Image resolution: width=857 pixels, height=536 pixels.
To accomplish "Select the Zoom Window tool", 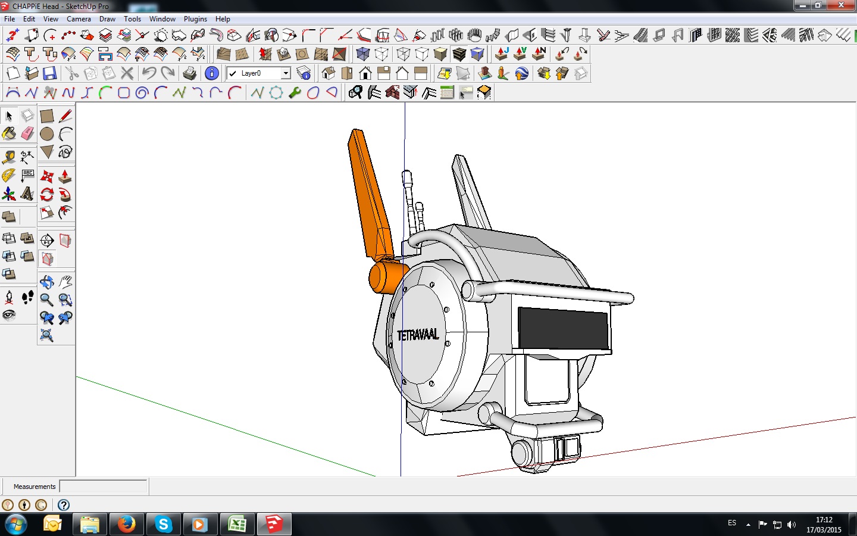I will tap(65, 300).
